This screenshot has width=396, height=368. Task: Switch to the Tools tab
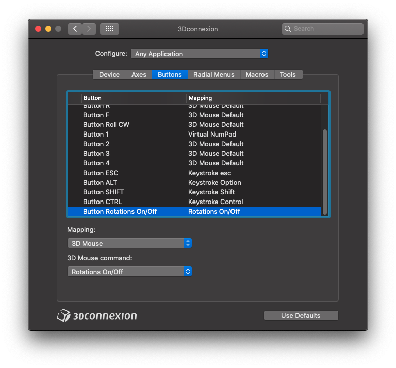tap(288, 74)
